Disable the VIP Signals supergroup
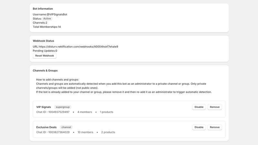The width and height of the screenshot is (258, 145). (x=199, y=107)
